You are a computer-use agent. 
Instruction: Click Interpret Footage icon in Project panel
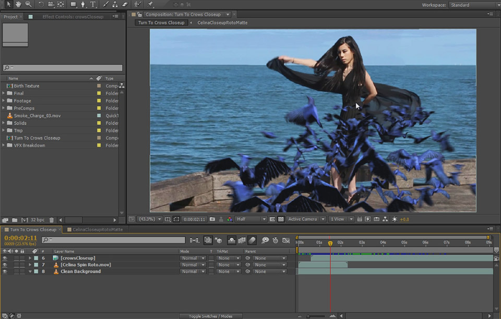[x=5, y=220]
